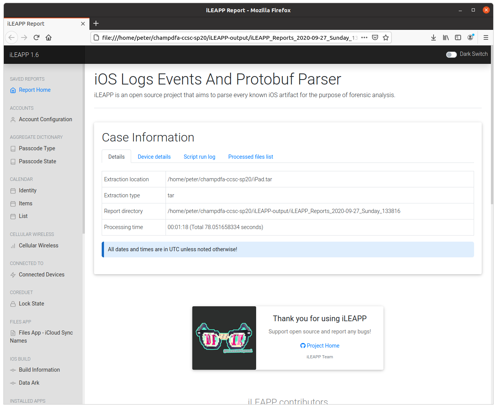
Task: Open Files App - iCloud Sync Names
Action: pos(41,336)
